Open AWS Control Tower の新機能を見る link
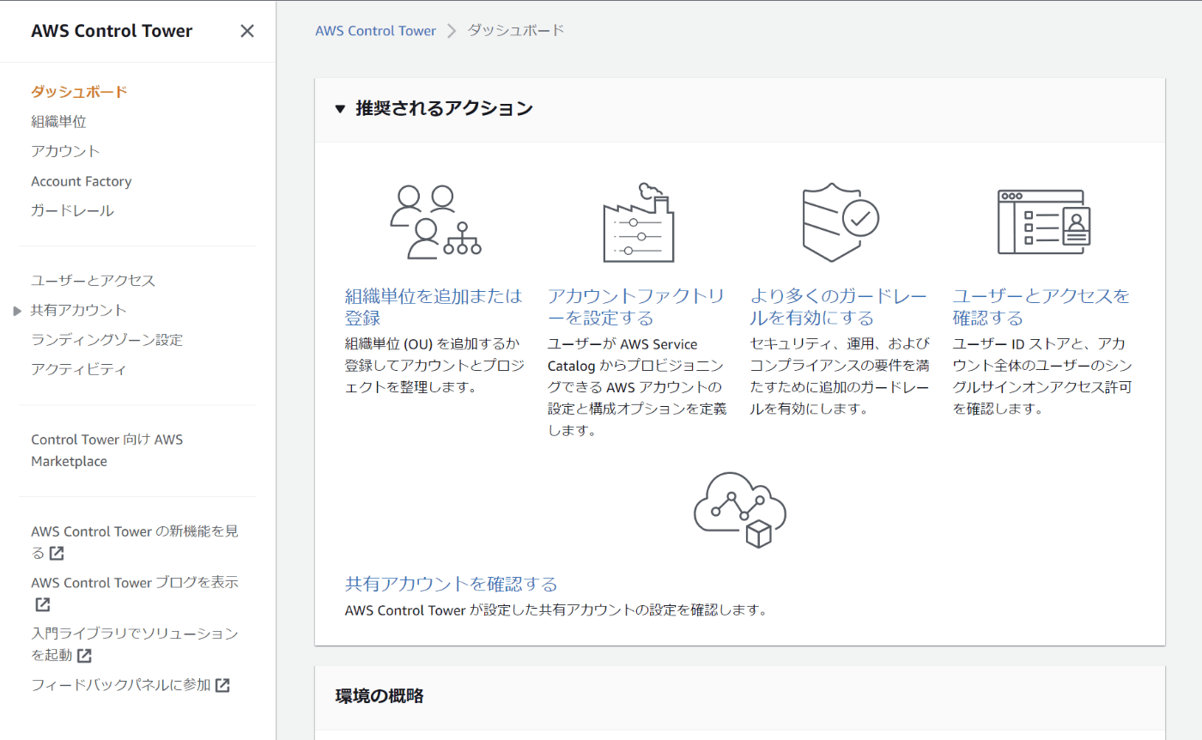This screenshot has width=1202, height=740. pyautogui.click(x=135, y=542)
